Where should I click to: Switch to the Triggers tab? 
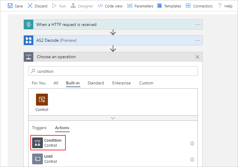39,128
